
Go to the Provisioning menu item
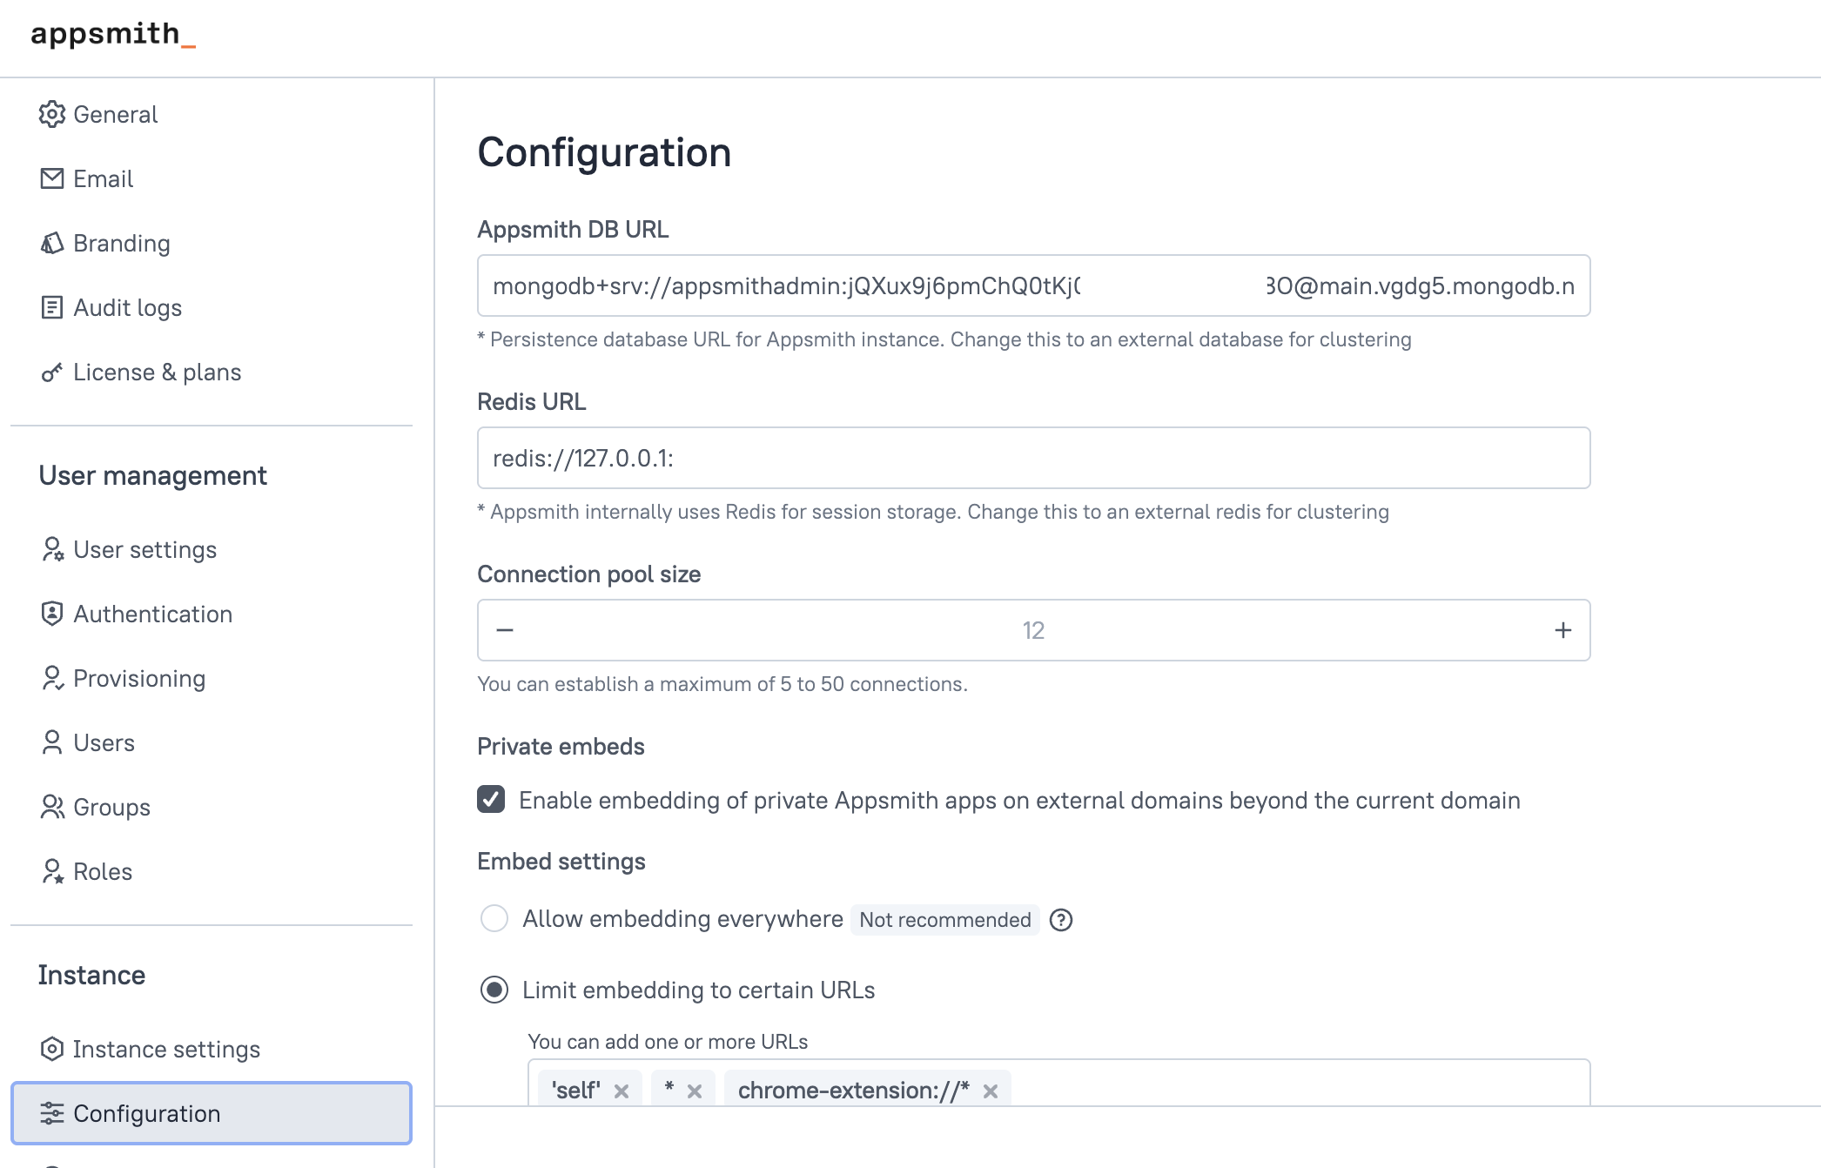[x=139, y=678]
